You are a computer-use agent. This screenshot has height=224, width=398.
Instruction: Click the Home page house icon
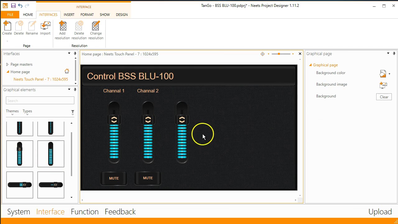tap(67, 71)
